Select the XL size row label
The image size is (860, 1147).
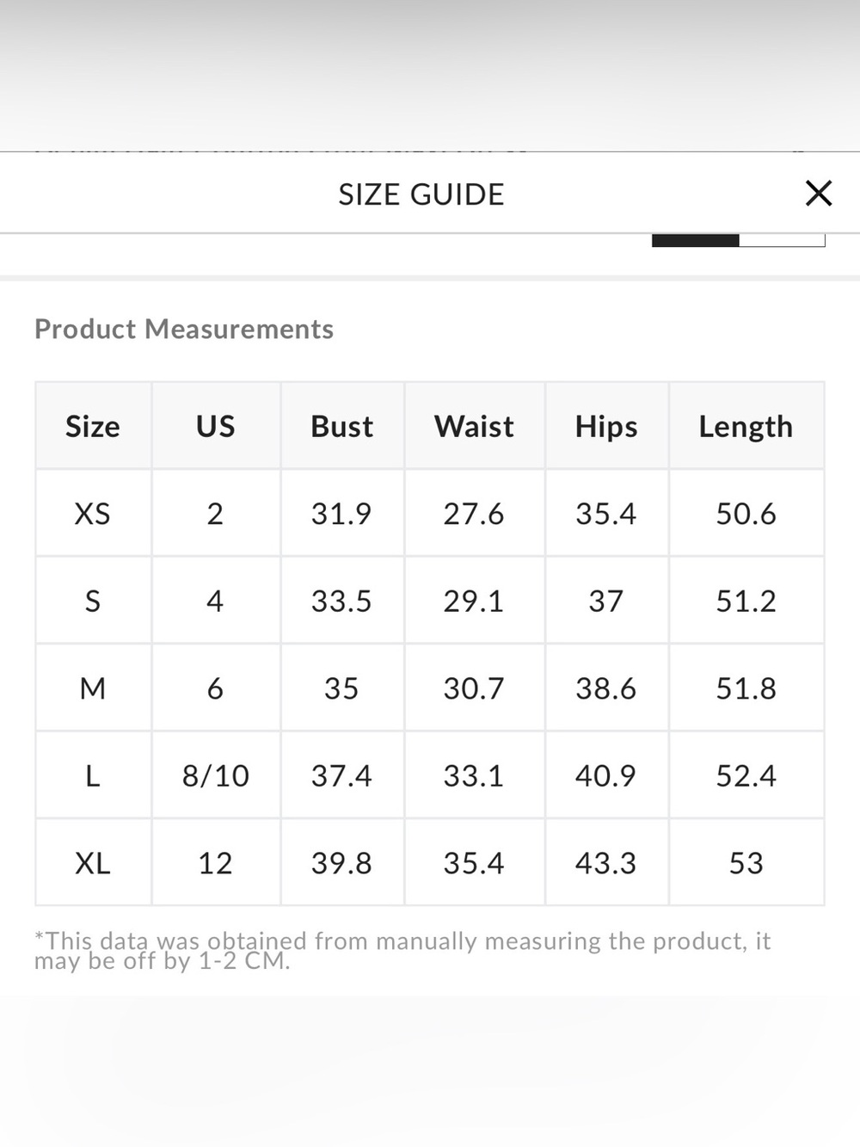(x=93, y=863)
